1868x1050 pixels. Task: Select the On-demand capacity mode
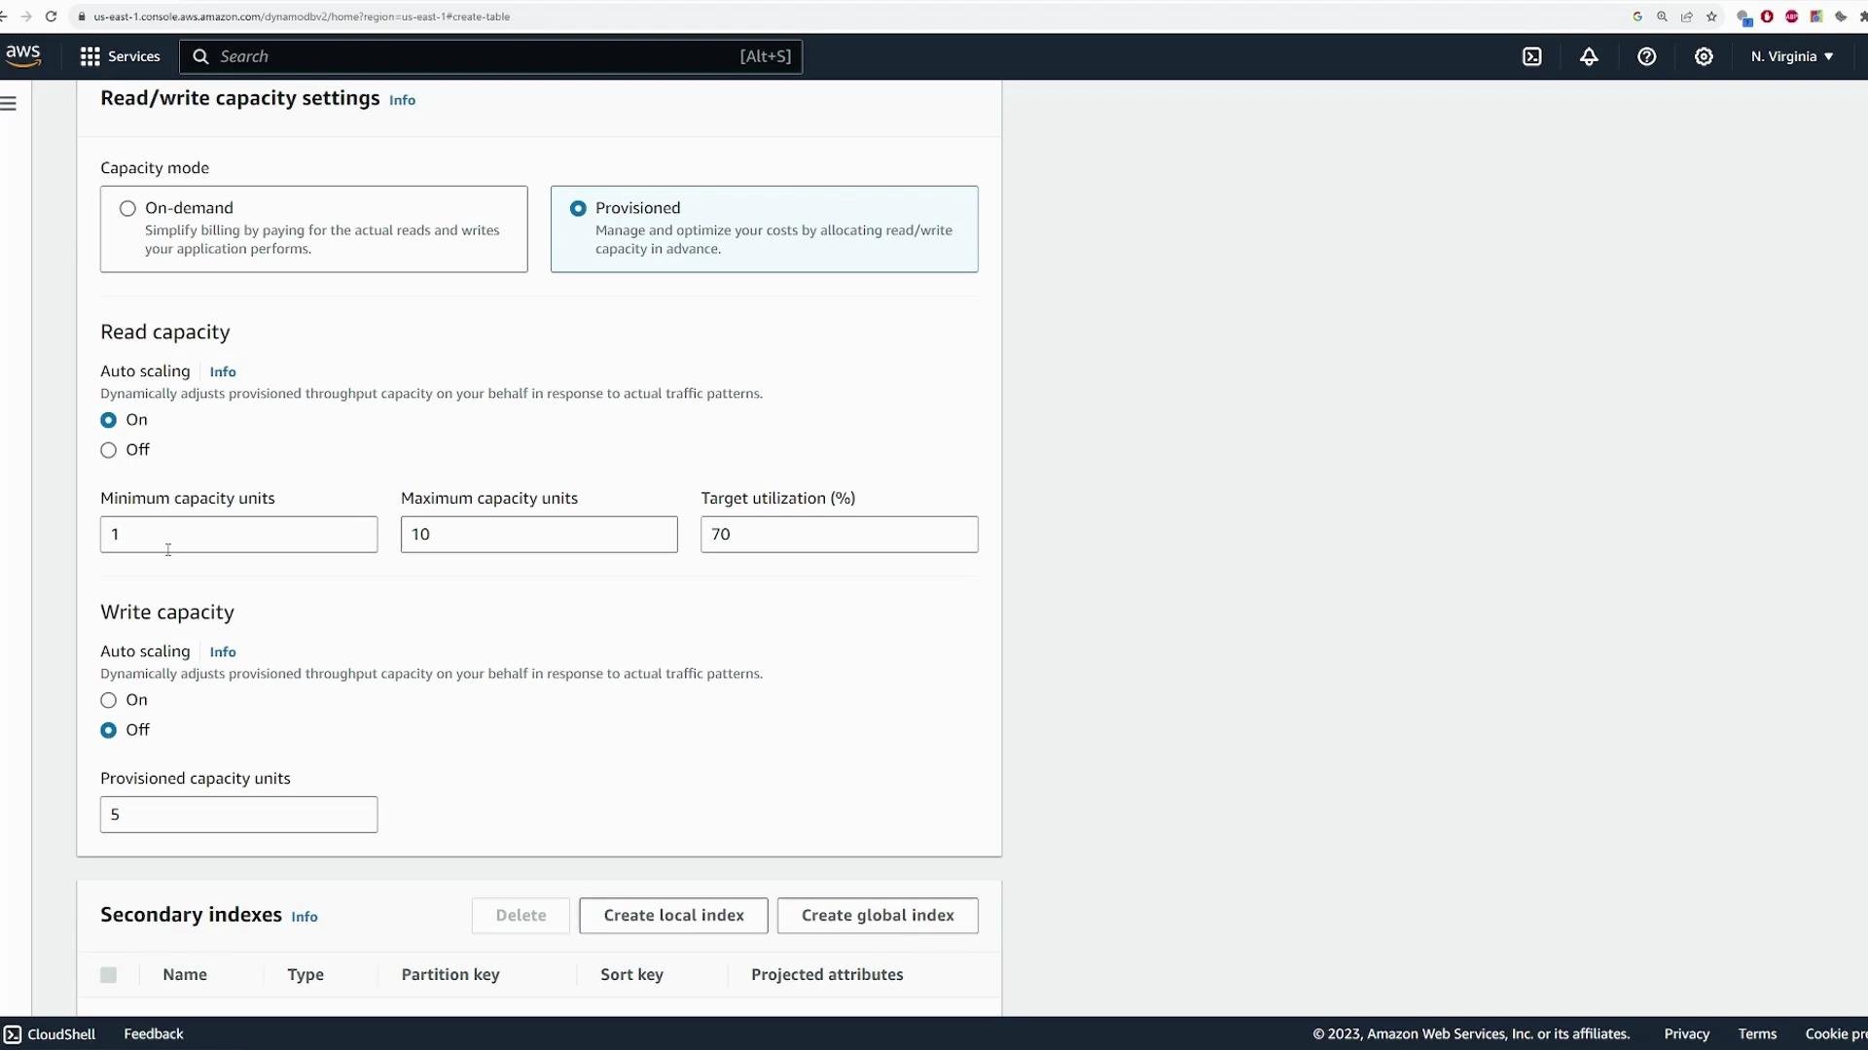coord(127,208)
